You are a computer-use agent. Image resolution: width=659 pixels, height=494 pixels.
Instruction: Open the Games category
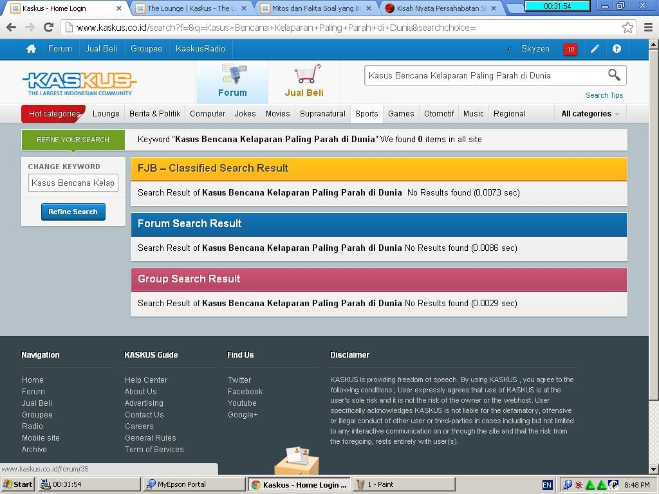401,114
